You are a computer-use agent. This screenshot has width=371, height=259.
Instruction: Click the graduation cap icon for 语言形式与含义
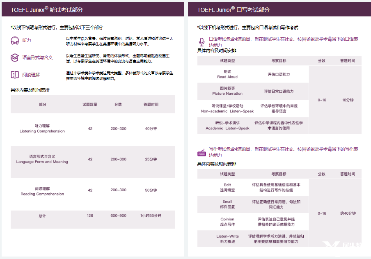point(15,57)
